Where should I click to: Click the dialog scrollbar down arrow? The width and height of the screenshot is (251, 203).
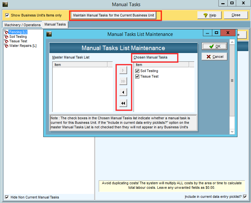tap(232, 132)
